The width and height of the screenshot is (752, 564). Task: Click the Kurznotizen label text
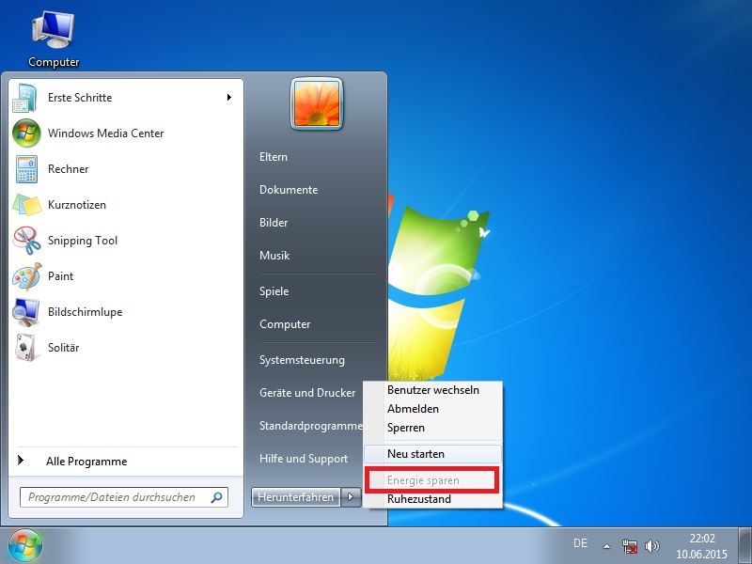[x=77, y=205]
